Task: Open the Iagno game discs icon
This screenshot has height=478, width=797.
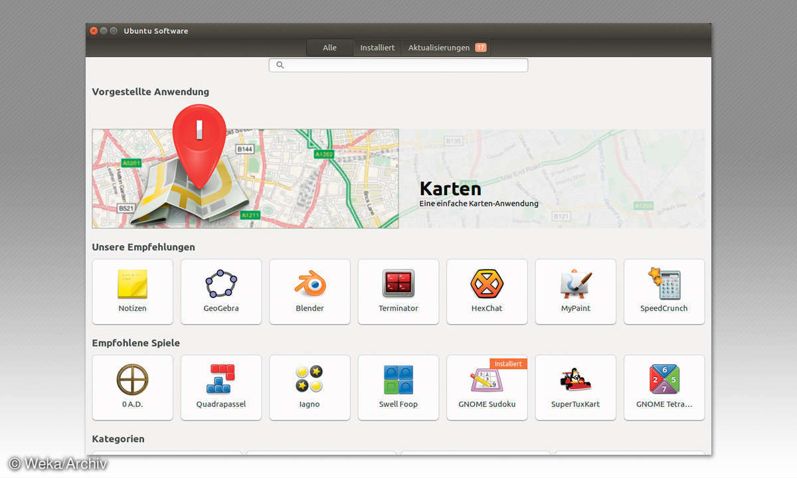Action: tap(310, 380)
